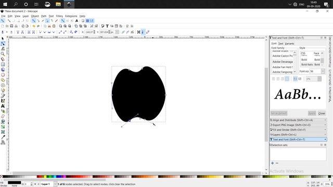Click the Zoom to fit selection icon

coord(60,26)
